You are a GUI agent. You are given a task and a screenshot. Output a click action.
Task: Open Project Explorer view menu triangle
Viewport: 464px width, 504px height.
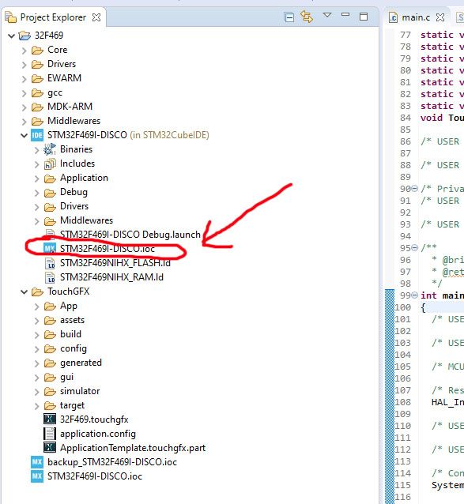tap(327, 15)
